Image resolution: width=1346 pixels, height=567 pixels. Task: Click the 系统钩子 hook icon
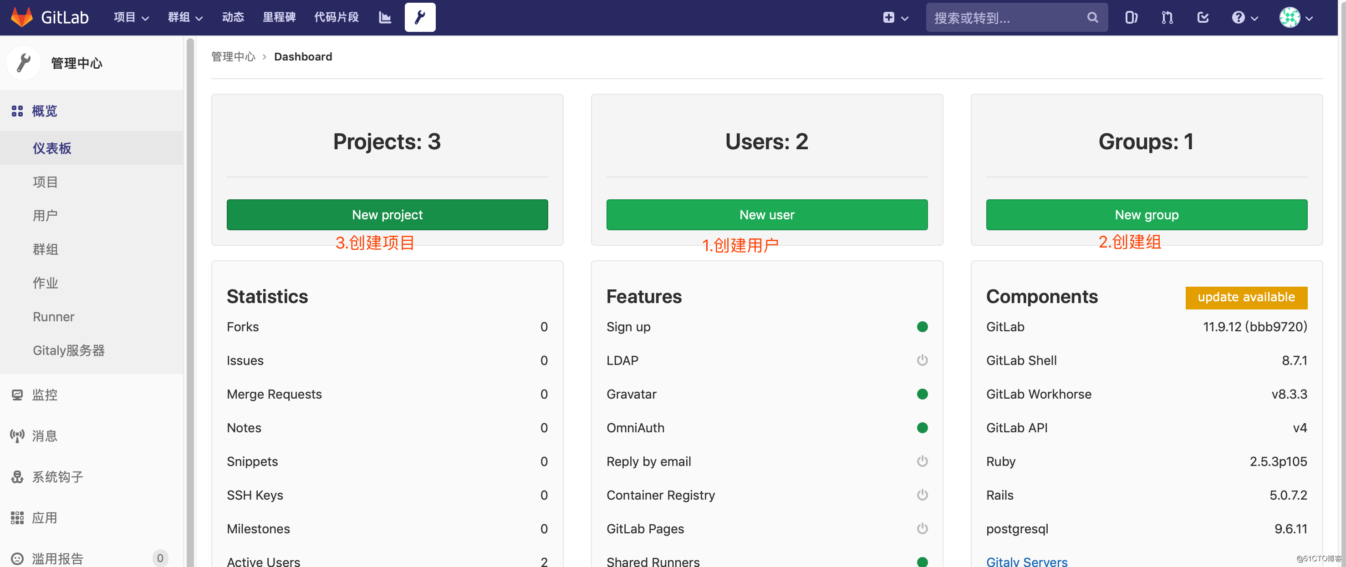point(17,477)
